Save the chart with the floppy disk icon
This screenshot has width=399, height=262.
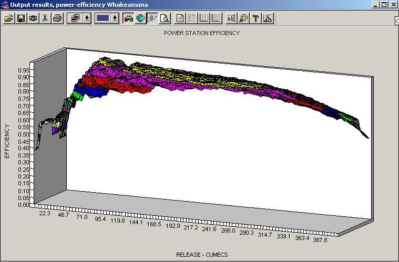(x=21, y=18)
